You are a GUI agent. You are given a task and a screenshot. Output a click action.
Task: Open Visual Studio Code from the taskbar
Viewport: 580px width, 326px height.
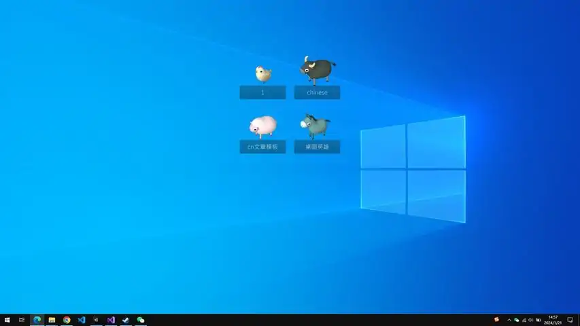(x=82, y=320)
